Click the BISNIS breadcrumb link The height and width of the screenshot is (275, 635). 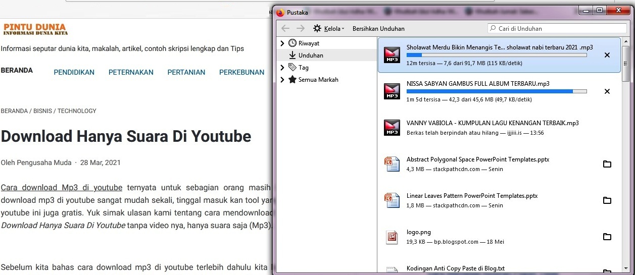[x=42, y=111]
